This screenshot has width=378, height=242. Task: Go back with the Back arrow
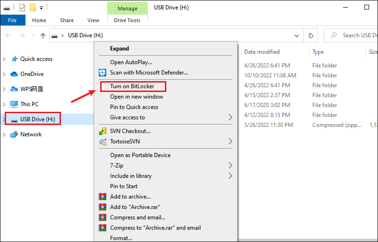8,36
